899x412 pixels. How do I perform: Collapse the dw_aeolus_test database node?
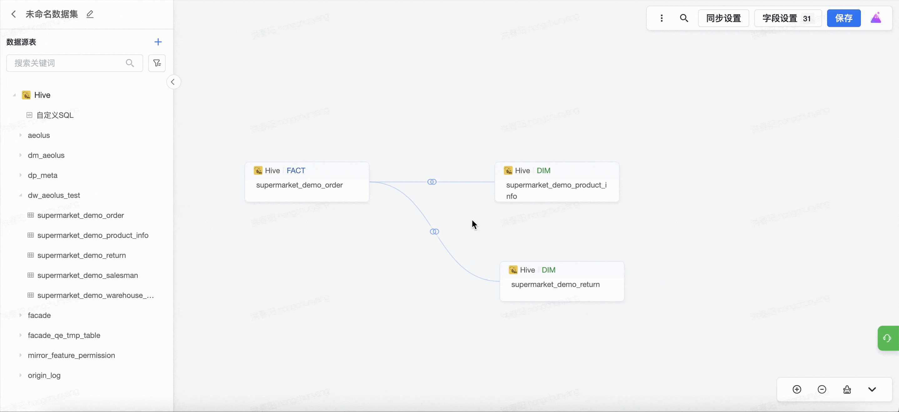[x=21, y=195]
